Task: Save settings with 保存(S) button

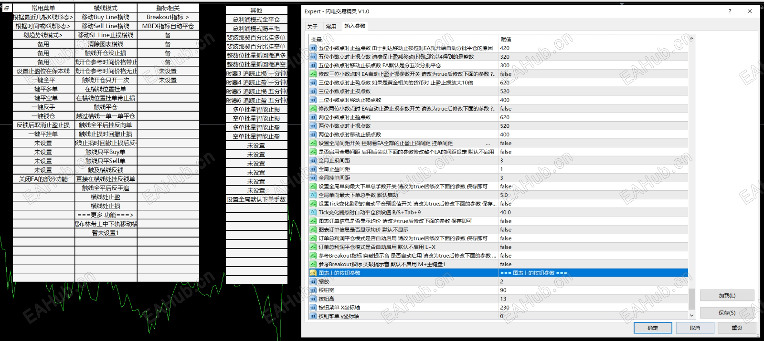Action: coord(727,313)
